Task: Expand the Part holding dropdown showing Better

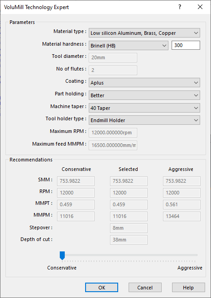Action: pos(144,95)
